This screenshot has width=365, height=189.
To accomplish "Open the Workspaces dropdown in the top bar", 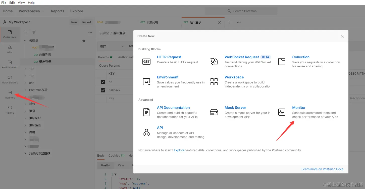I will pos(31,11).
